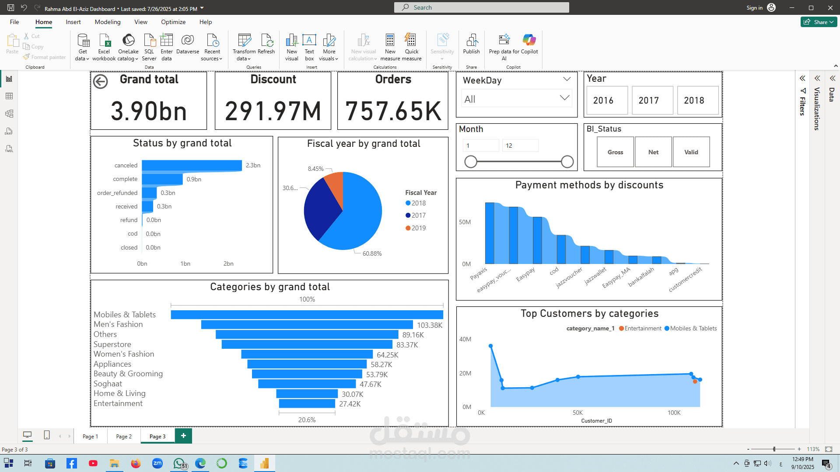Open the WeekDay All dropdown
This screenshot has height=472, width=840.
point(517,98)
